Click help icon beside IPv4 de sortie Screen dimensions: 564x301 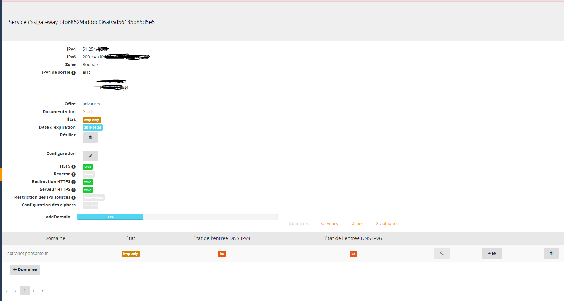point(73,73)
